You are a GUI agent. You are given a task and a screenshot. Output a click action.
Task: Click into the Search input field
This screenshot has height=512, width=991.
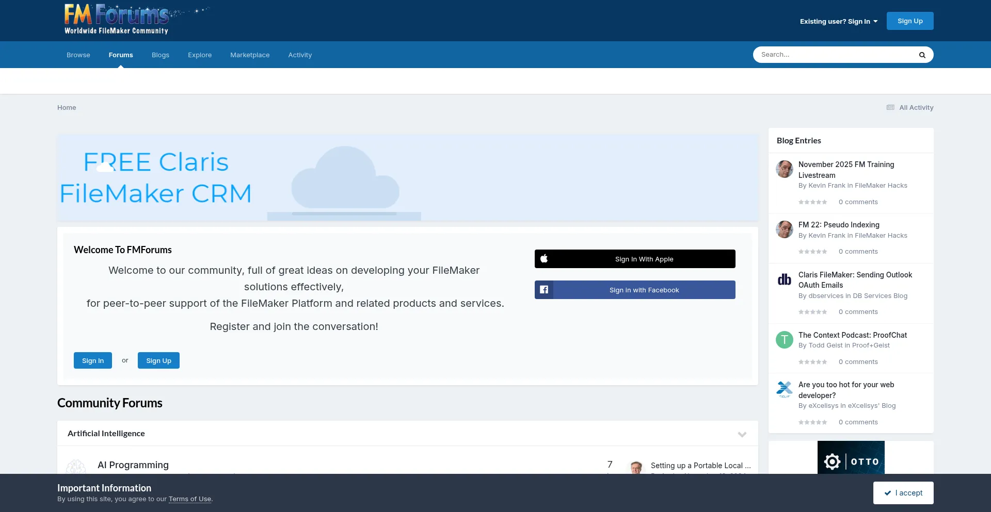click(x=834, y=55)
